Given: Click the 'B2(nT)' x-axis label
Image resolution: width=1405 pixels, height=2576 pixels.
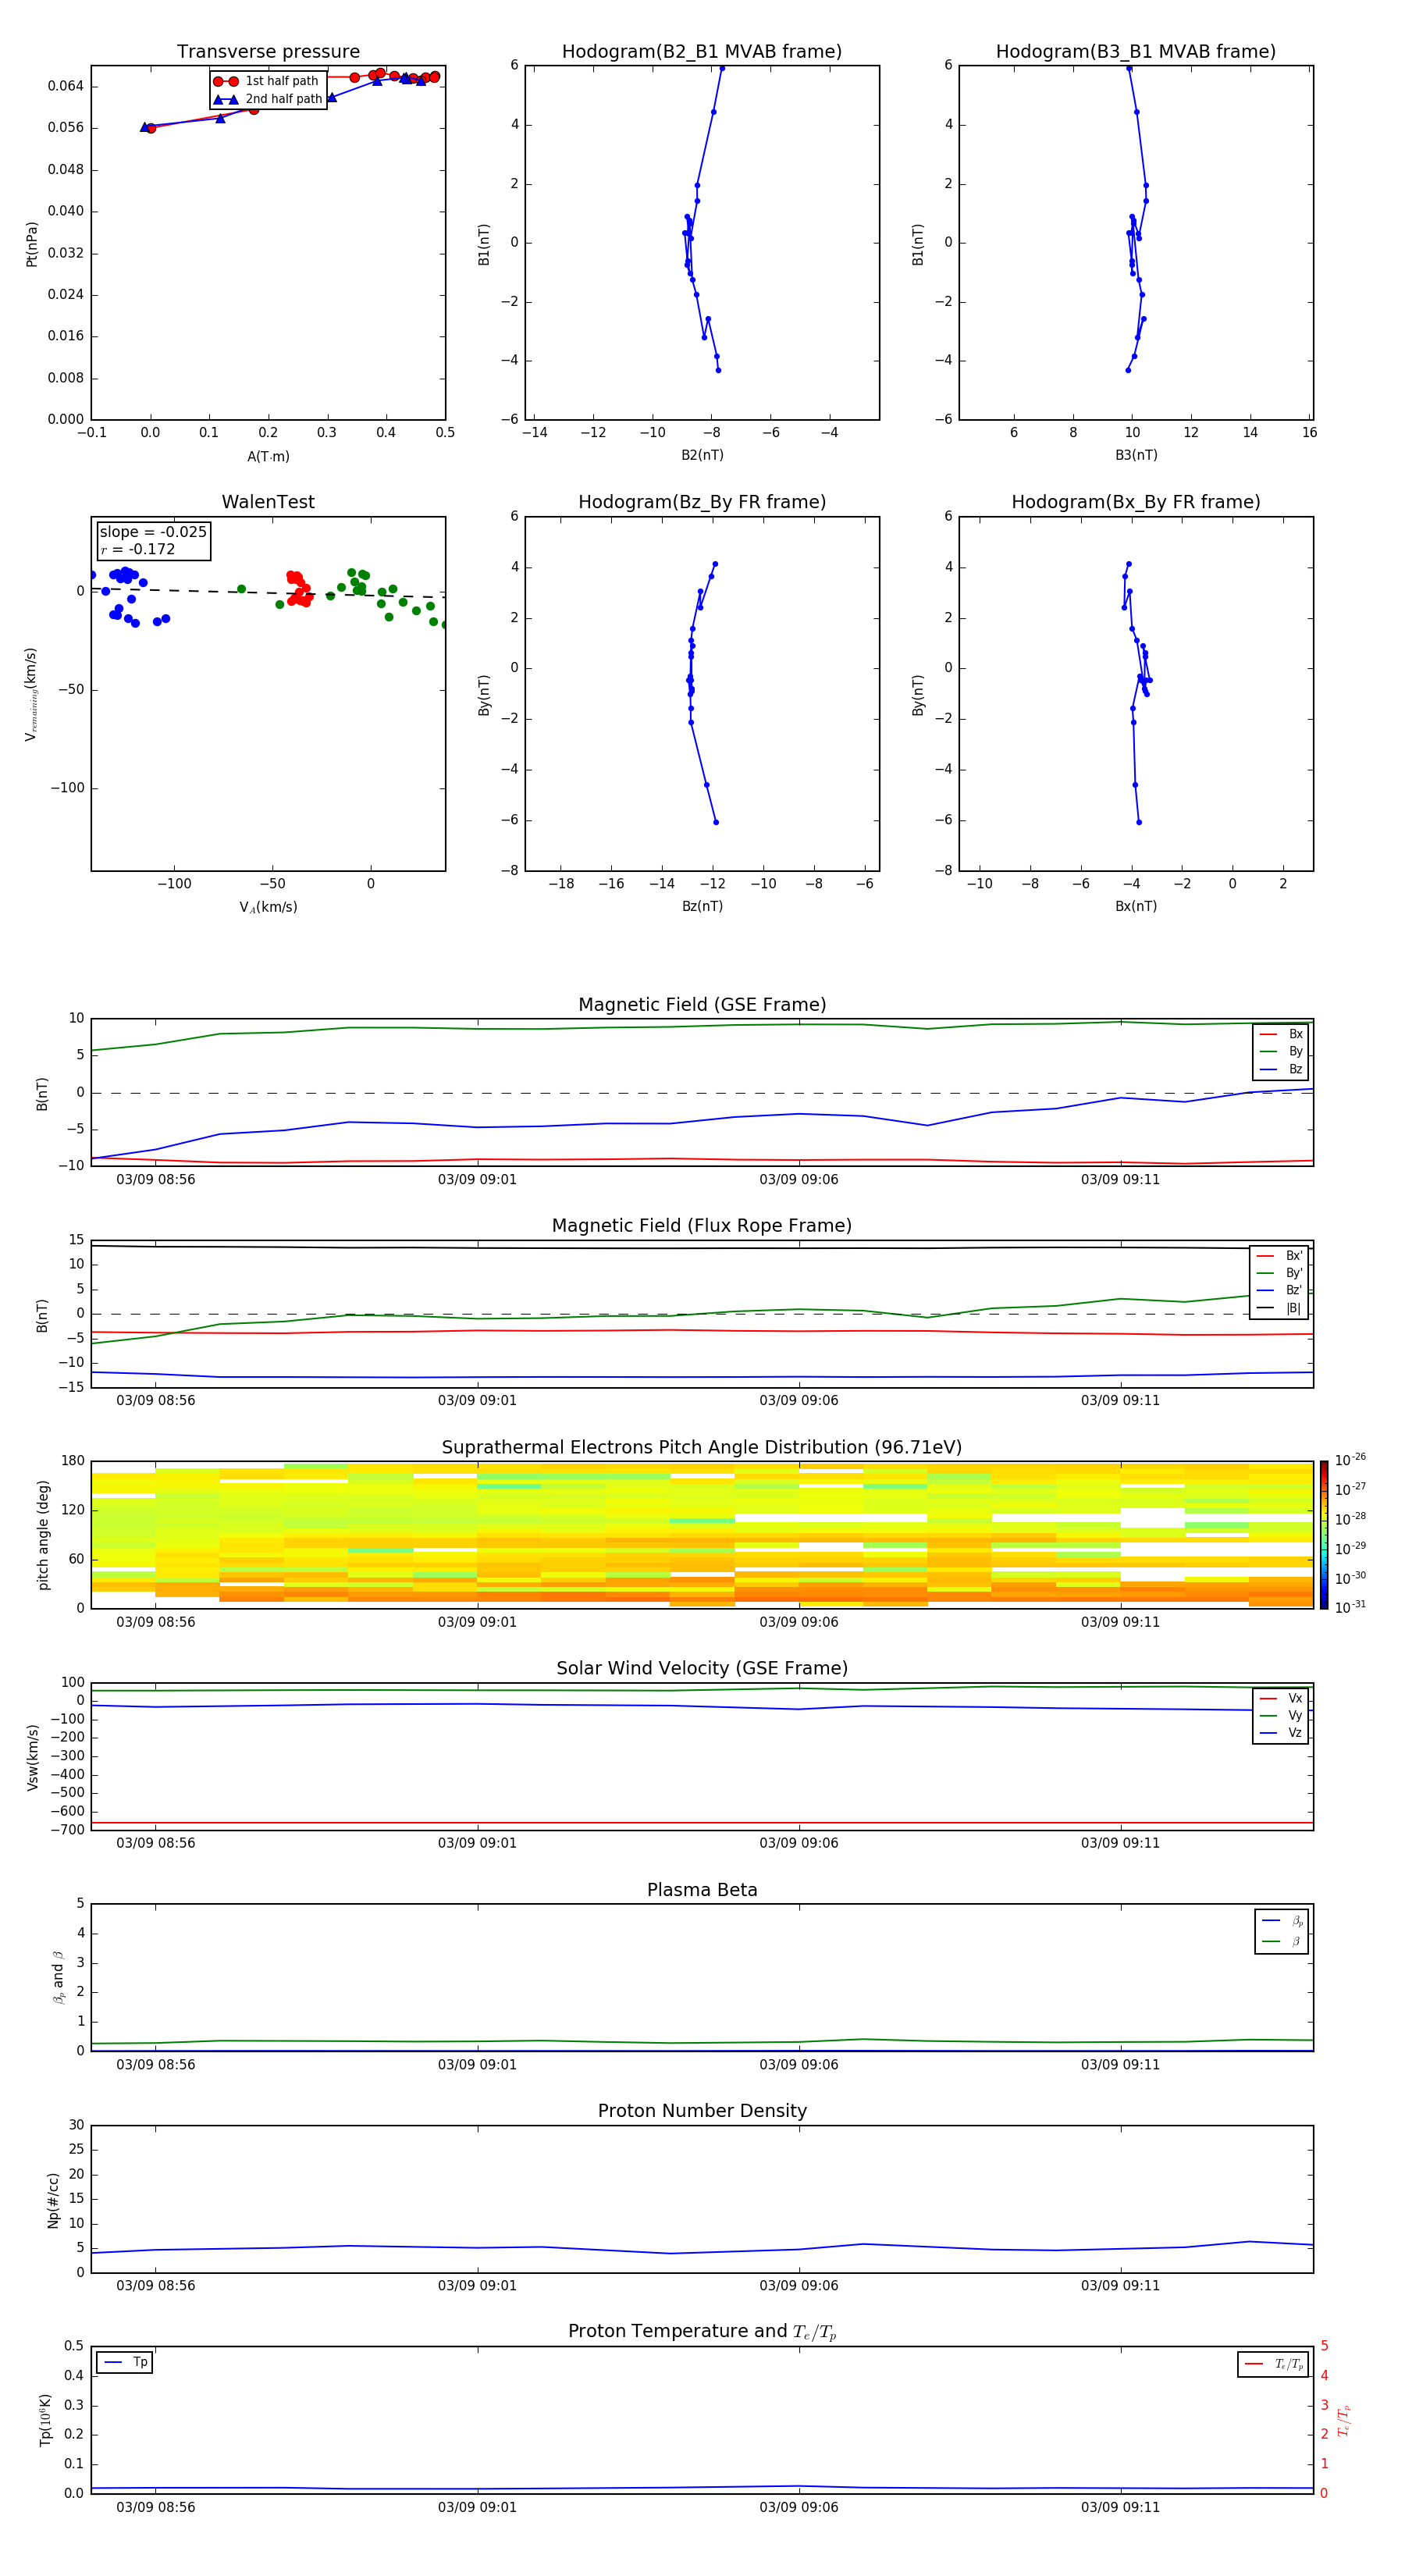Looking at the screenshot, I should [702, 455].
